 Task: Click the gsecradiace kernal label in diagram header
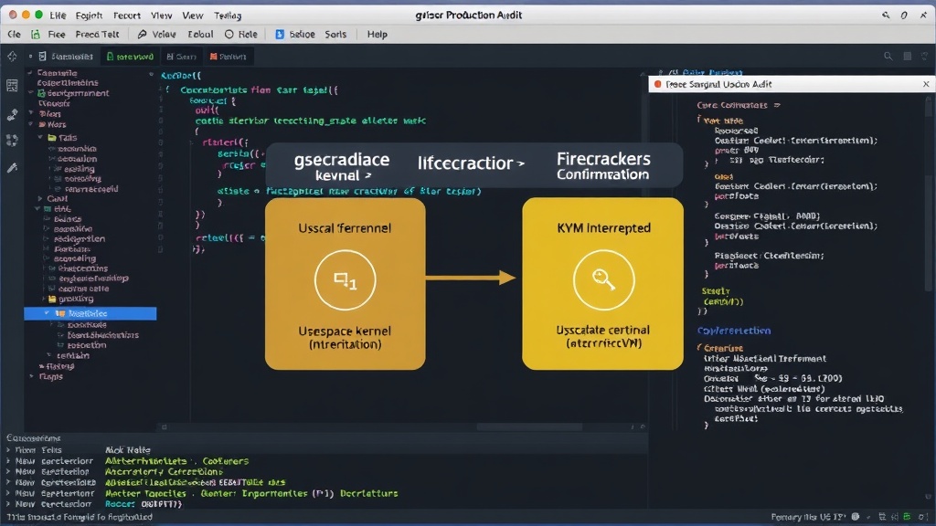pos(342,166)
